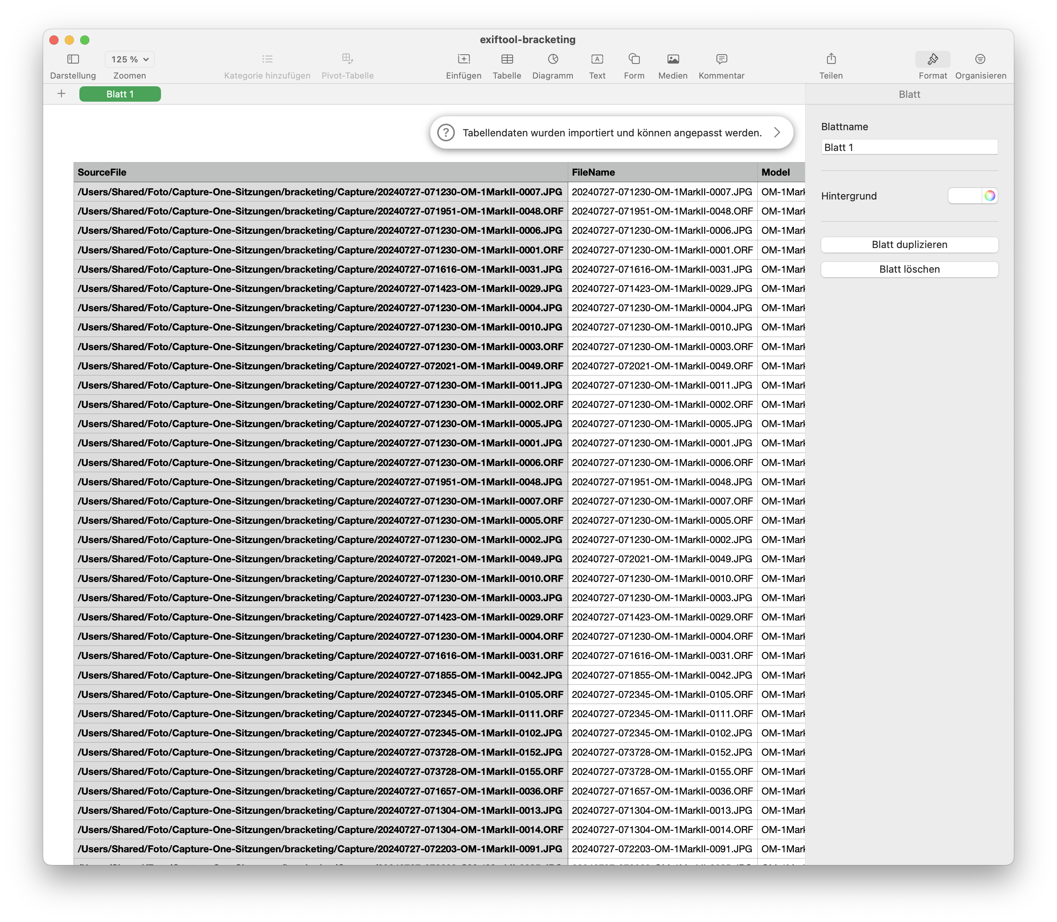Viewport: 1057px width, 922px height.
Task: Click the Blatt duplizieren button
Action: click(x=909, y=245)
